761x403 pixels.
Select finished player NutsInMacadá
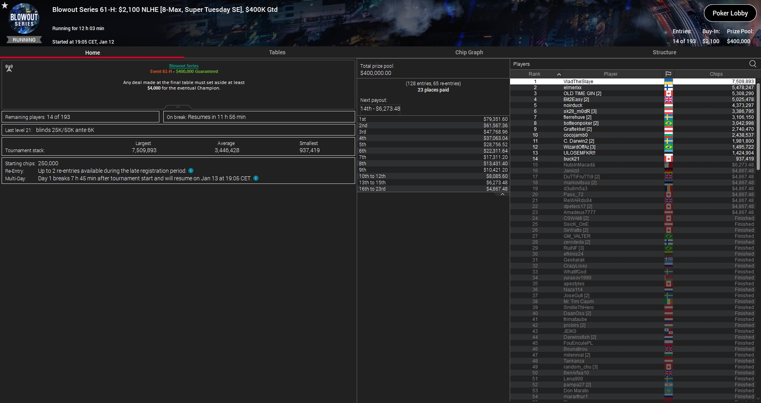tap(633, 165)
